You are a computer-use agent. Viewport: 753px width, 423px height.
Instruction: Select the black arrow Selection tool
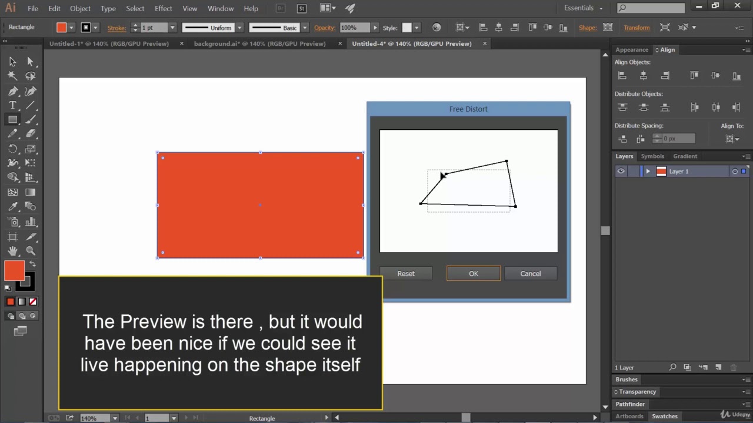(12, 62)
